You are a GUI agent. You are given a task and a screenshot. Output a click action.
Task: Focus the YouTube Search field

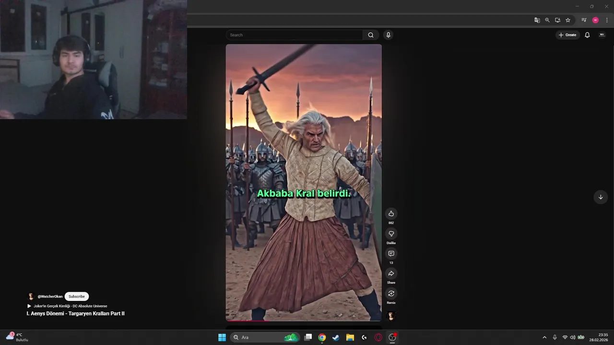295,35
